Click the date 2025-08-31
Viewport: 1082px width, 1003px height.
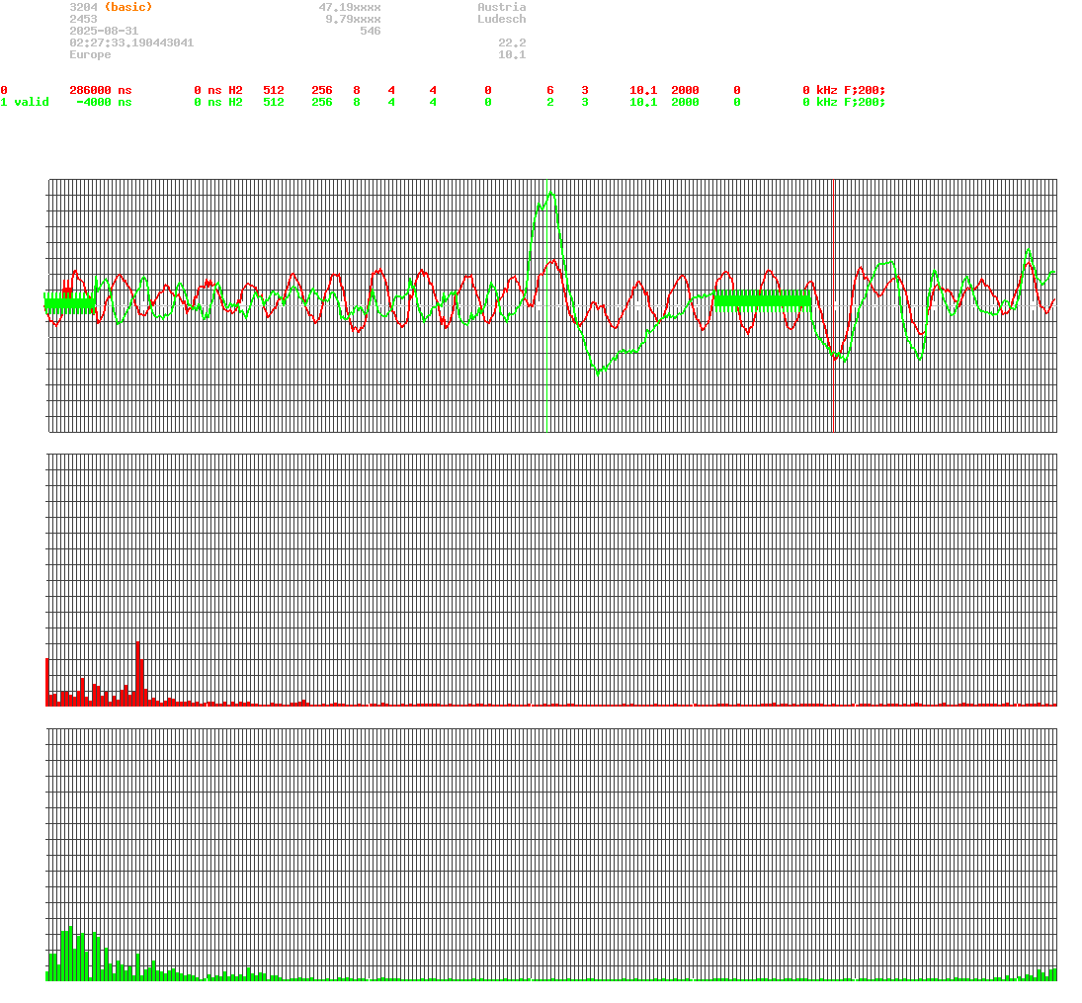[104, 31]
